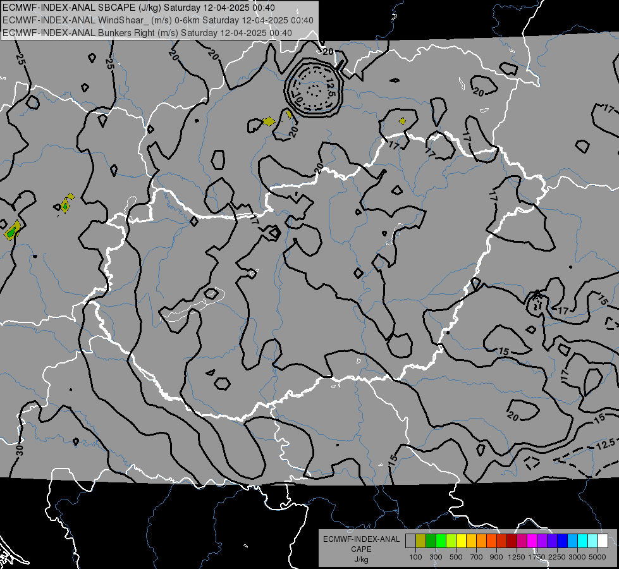Click the 300 legend tick label
The image size is (619, 569).
tap(436, 557)
